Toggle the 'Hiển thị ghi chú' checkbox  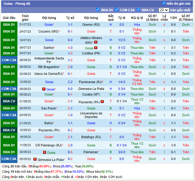click(x=164, y=3)
